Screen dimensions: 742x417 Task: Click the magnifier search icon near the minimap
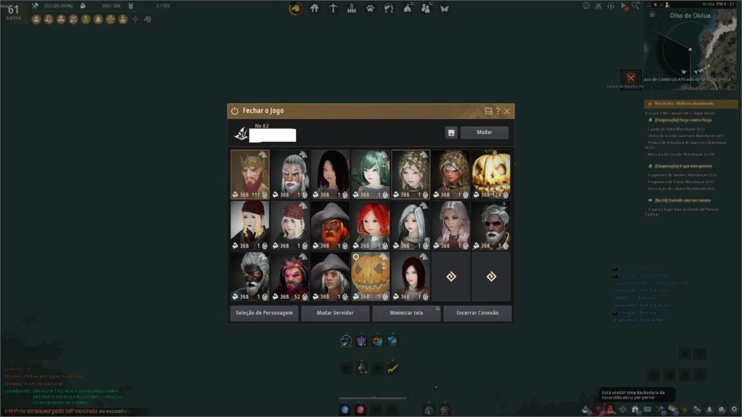[635, 6]
